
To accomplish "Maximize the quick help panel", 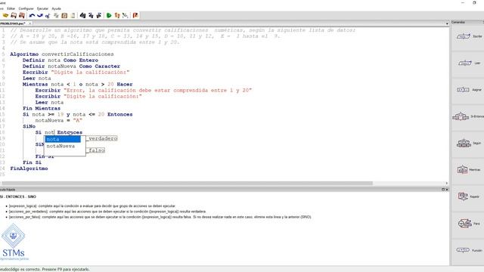I will pyautogui.click(x=443, y=190).
